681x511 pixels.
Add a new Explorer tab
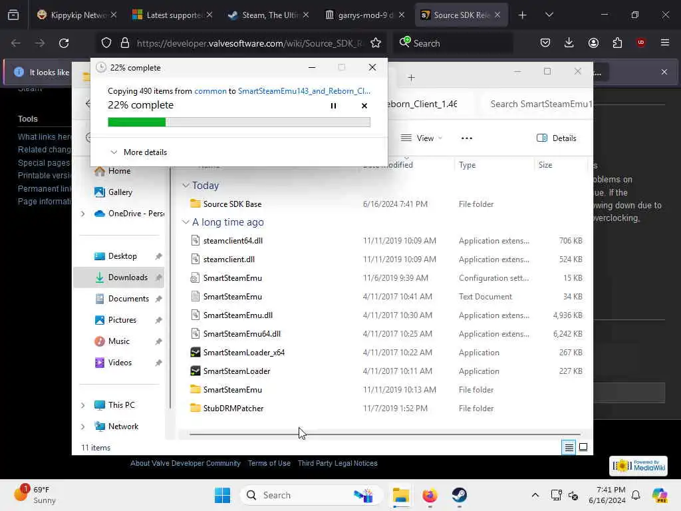click(411, 78)
